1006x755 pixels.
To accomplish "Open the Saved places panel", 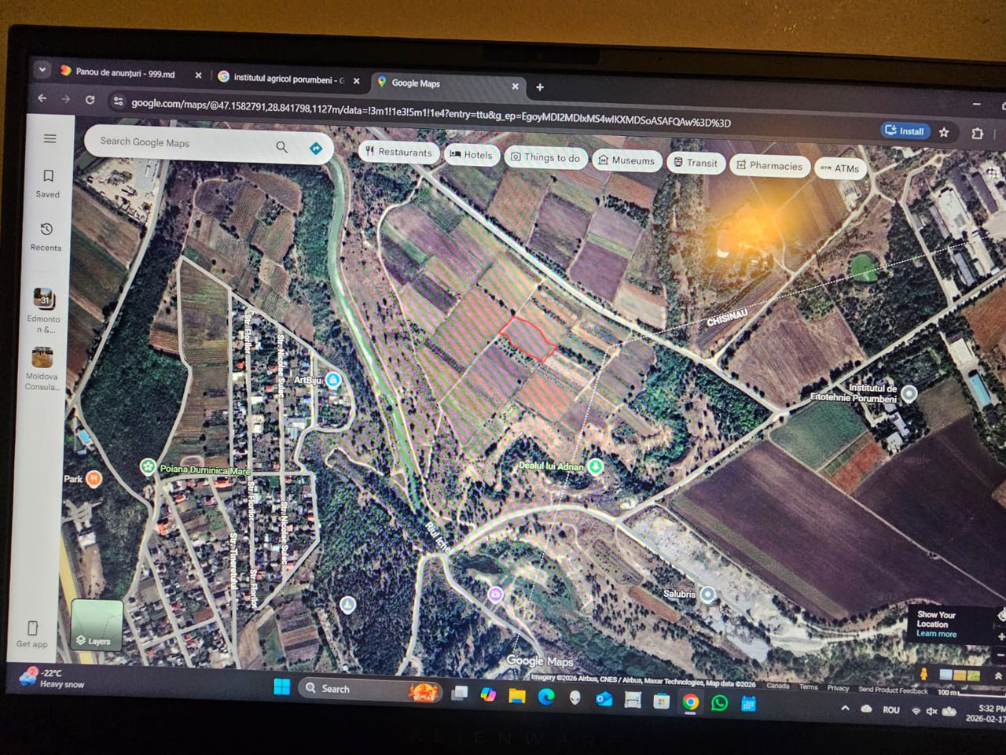I will tap(48, 183).
